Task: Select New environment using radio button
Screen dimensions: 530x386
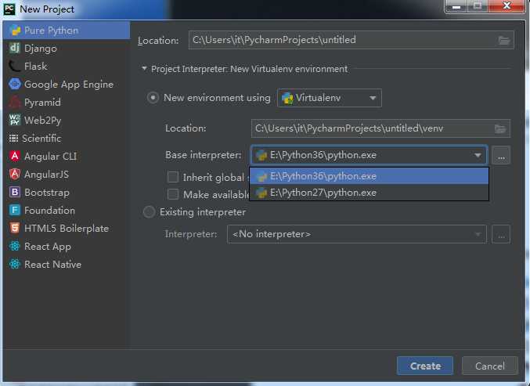Action: (153, 98)
